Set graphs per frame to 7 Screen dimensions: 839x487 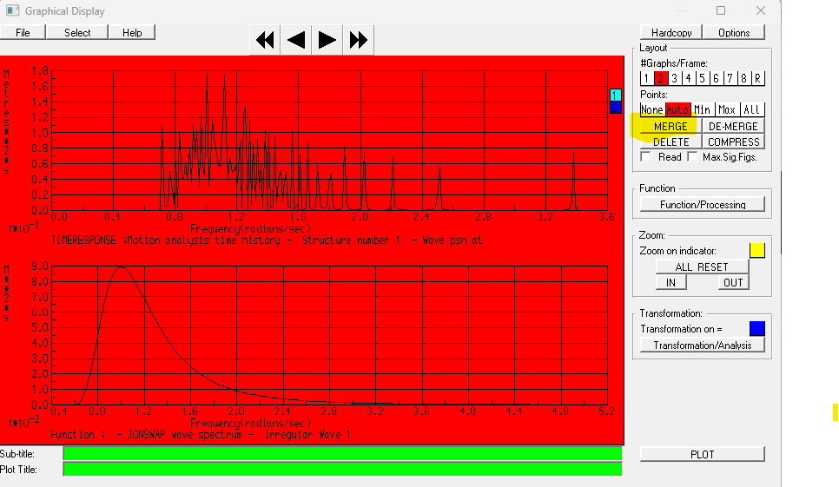730,79
